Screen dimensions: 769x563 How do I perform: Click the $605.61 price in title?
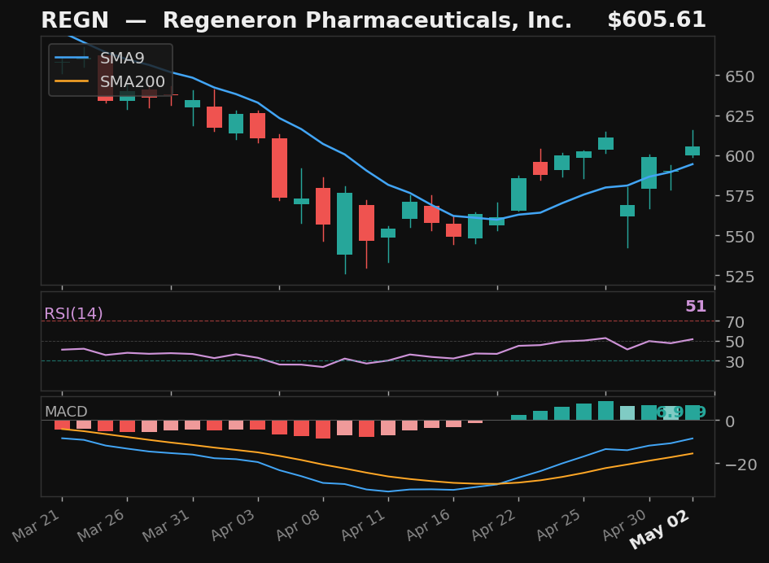pyautogui.click(x=657, y=20)
